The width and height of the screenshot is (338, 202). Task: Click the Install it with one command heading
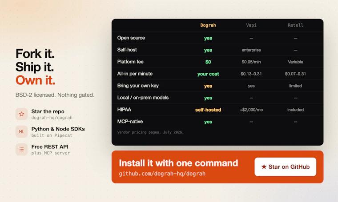coord(178,163)
